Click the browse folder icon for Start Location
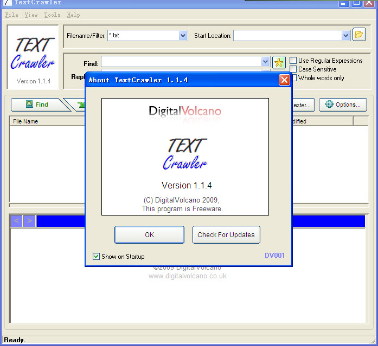 (359, 35)
